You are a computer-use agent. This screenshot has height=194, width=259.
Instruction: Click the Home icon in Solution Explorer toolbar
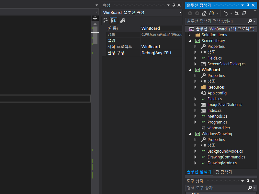204,13
